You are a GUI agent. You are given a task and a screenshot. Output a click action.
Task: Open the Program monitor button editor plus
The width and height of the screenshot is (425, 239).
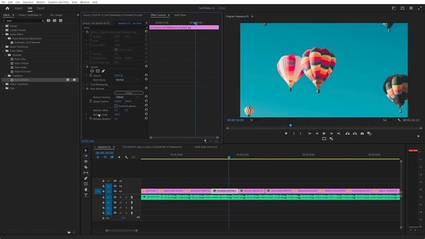pos(418,136)
